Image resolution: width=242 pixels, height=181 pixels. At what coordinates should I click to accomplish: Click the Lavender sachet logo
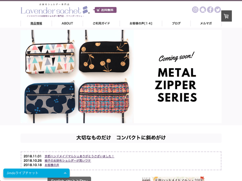(55, 10)
